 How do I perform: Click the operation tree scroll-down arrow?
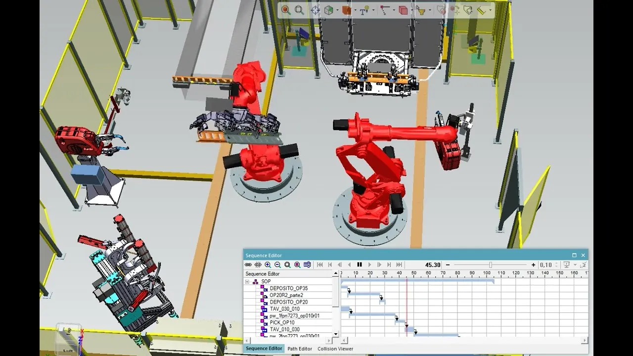coord(336,334)
